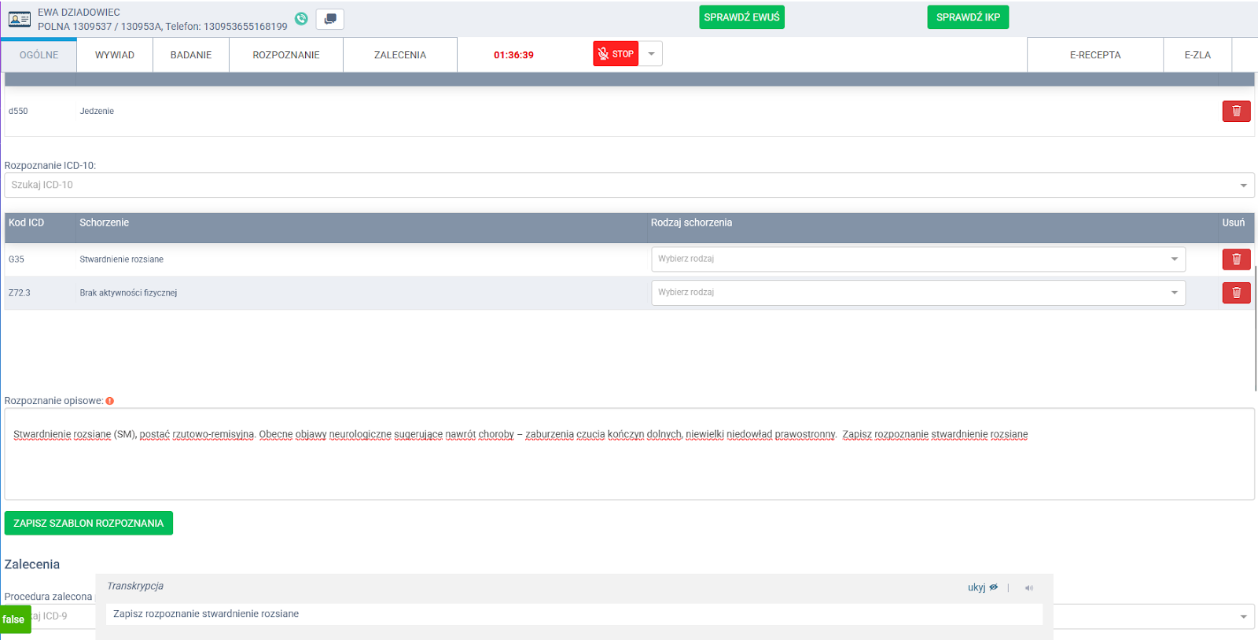Screen dimensions: 1258x640
Task: Click ZAPISZ SZABLON ROZPOZNANIA button
Action: (89, 523)
